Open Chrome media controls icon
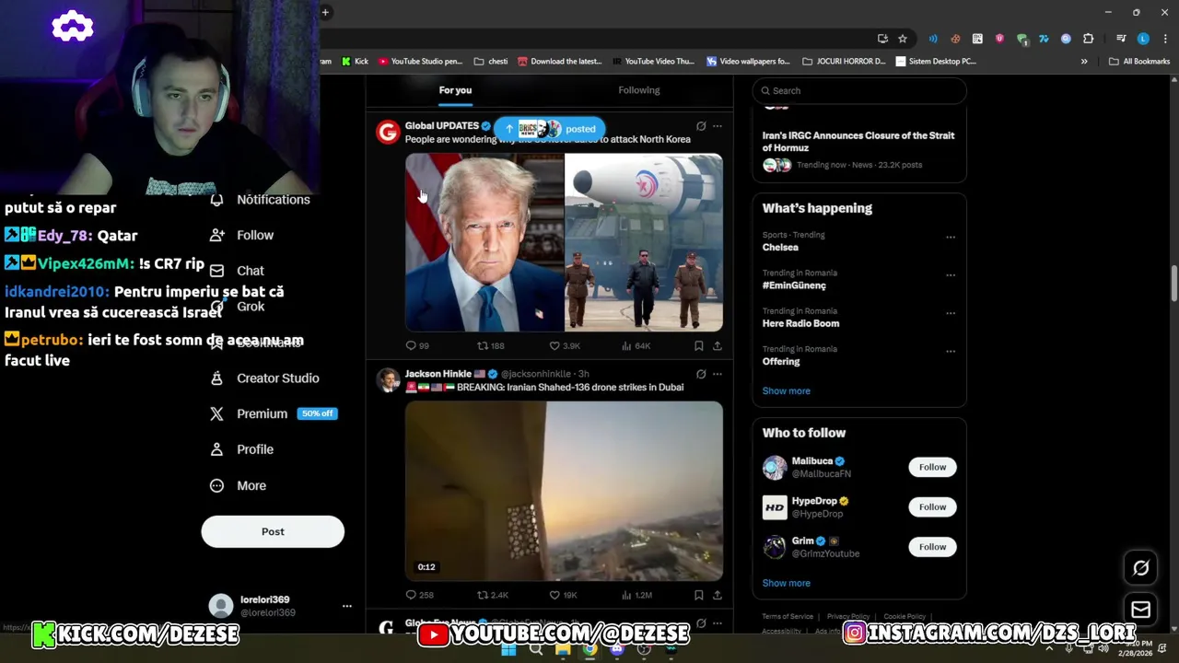1179x663 pixels. (x=1121, y=39)
